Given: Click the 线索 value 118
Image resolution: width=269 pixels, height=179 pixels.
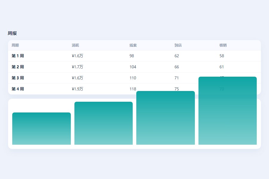Looking at the screenshot, I should [x=133, y=89].
